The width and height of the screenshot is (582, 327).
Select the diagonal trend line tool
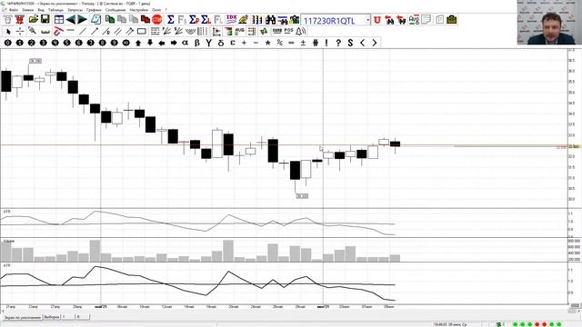(x=83, y=32)
